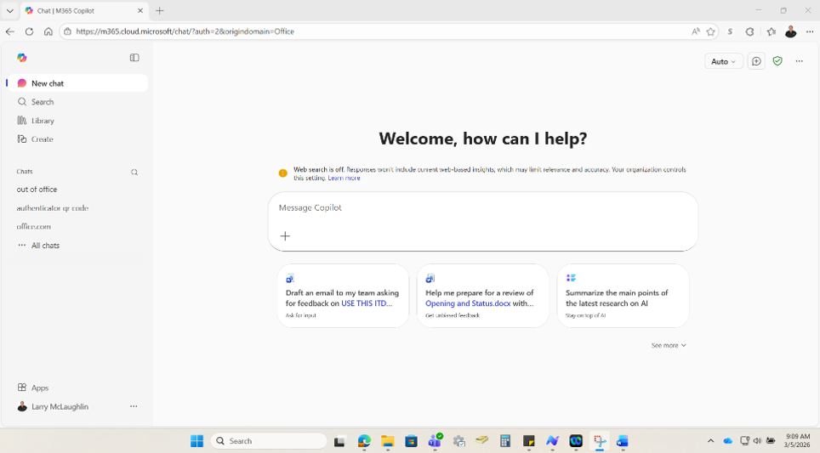Open more options next to Larry McLaughlin
This screenshot has width=820, height=453.
point(134,406)
